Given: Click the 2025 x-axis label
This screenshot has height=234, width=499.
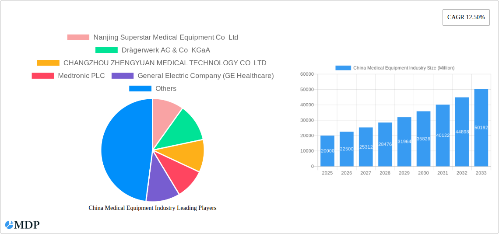Looking at the screenshot, I should tap(327, 173).
